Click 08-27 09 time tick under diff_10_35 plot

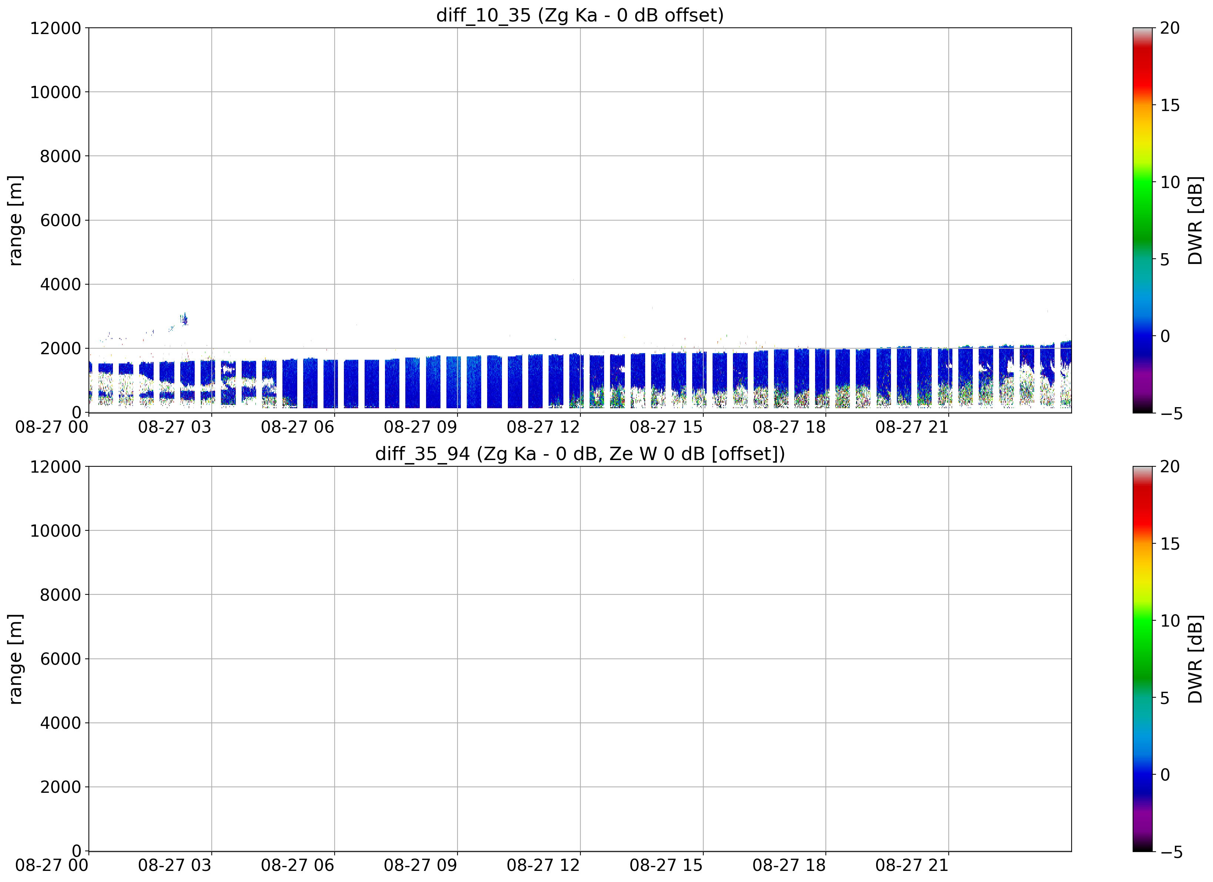tap(420, 427)
